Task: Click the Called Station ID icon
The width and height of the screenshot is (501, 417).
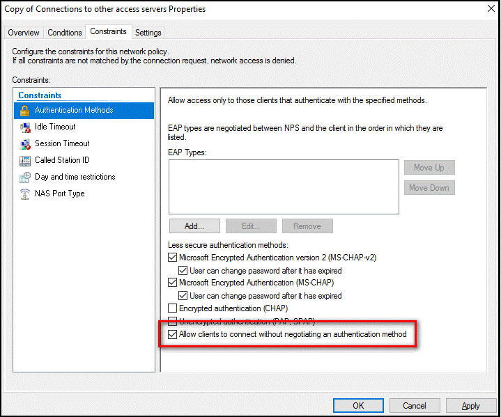Action: (x=24, y=161)
